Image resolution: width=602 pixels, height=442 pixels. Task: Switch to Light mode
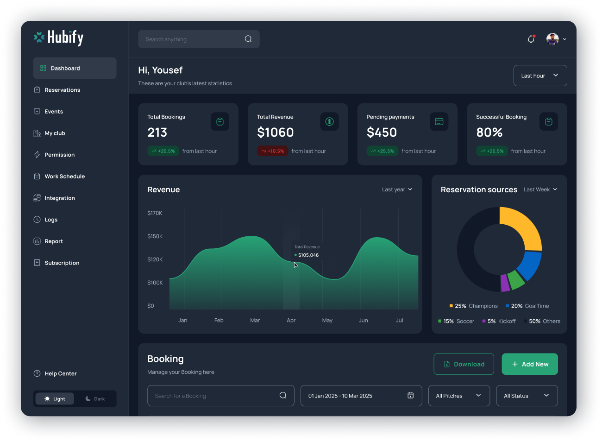[x=54, y=398]
